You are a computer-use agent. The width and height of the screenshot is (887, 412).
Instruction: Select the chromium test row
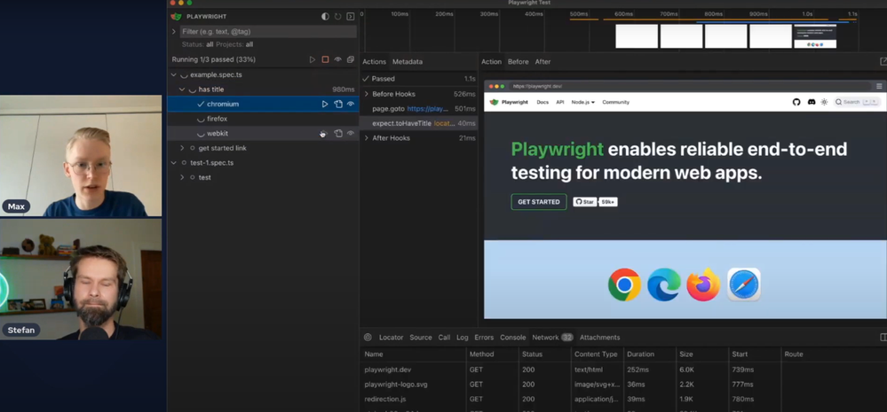(x=263, y=104)
